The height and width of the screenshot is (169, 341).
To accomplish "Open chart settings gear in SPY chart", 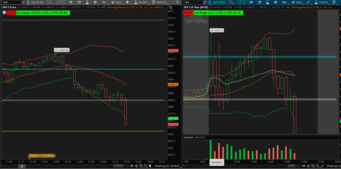I will [276, 2].
